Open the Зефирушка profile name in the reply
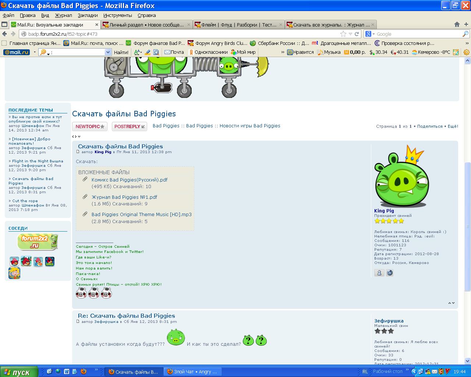This screenshot has width=471, height=377. click(389, 321)
